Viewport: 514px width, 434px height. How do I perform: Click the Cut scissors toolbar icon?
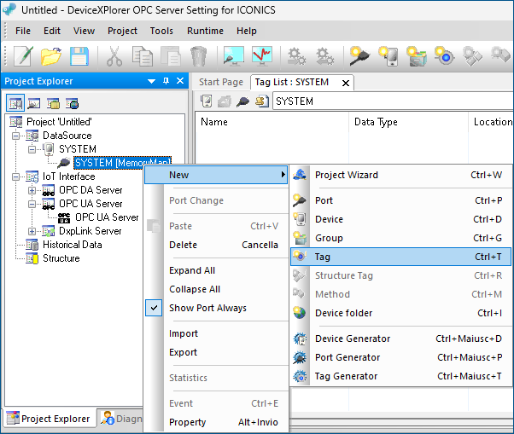click(114, 56)
